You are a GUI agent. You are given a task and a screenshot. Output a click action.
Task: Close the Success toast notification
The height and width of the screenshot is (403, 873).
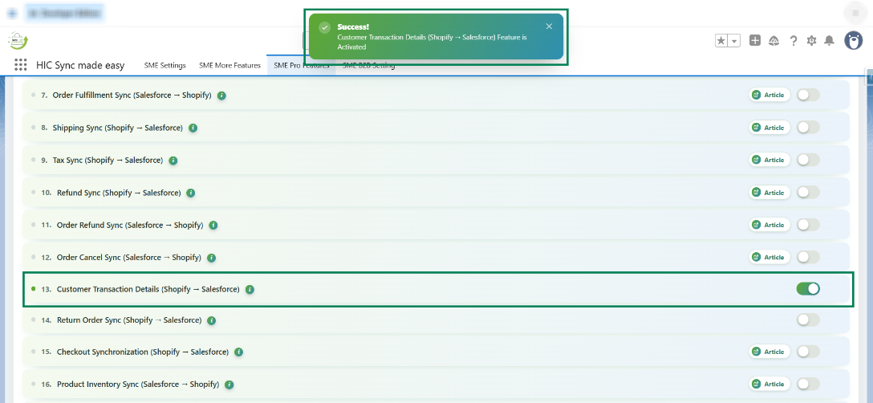click(x=549, y=26)
